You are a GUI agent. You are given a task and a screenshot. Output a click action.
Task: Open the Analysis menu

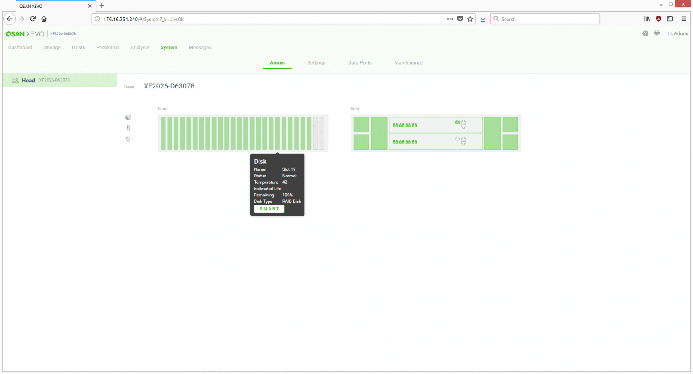140,47
